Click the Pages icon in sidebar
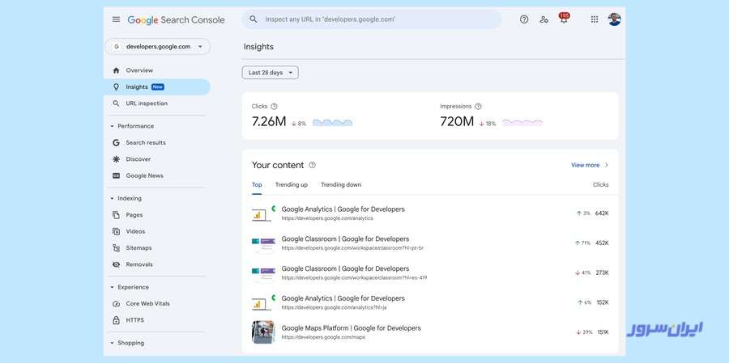729x363 pixels. coord(116,215)
